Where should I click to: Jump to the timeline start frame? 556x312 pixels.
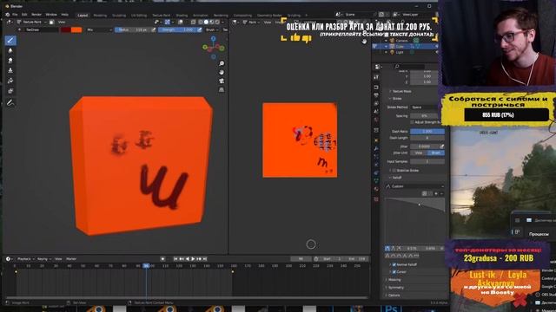(x=175, y=259)
